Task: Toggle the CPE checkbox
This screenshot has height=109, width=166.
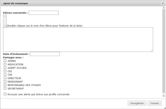Action: click(5, 74)
